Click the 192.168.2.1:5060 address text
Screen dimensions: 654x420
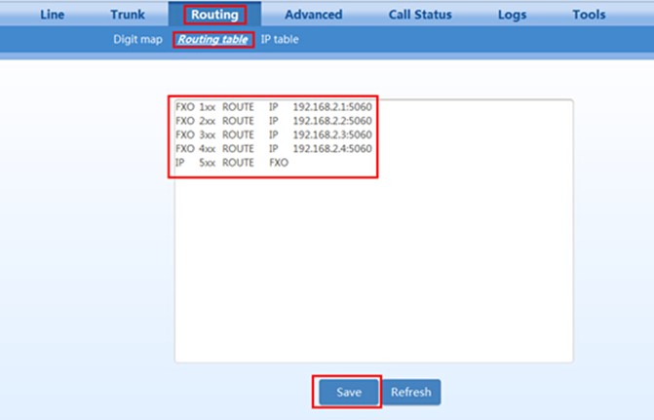332,105
